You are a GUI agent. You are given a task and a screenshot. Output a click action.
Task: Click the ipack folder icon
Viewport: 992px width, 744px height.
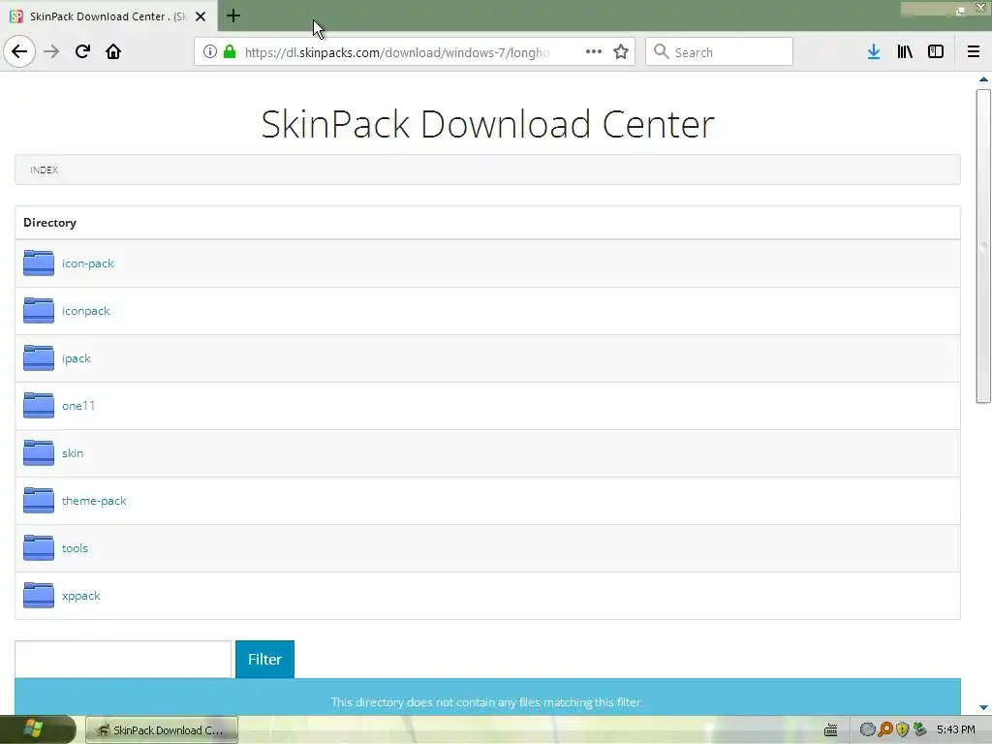point(39,358)
